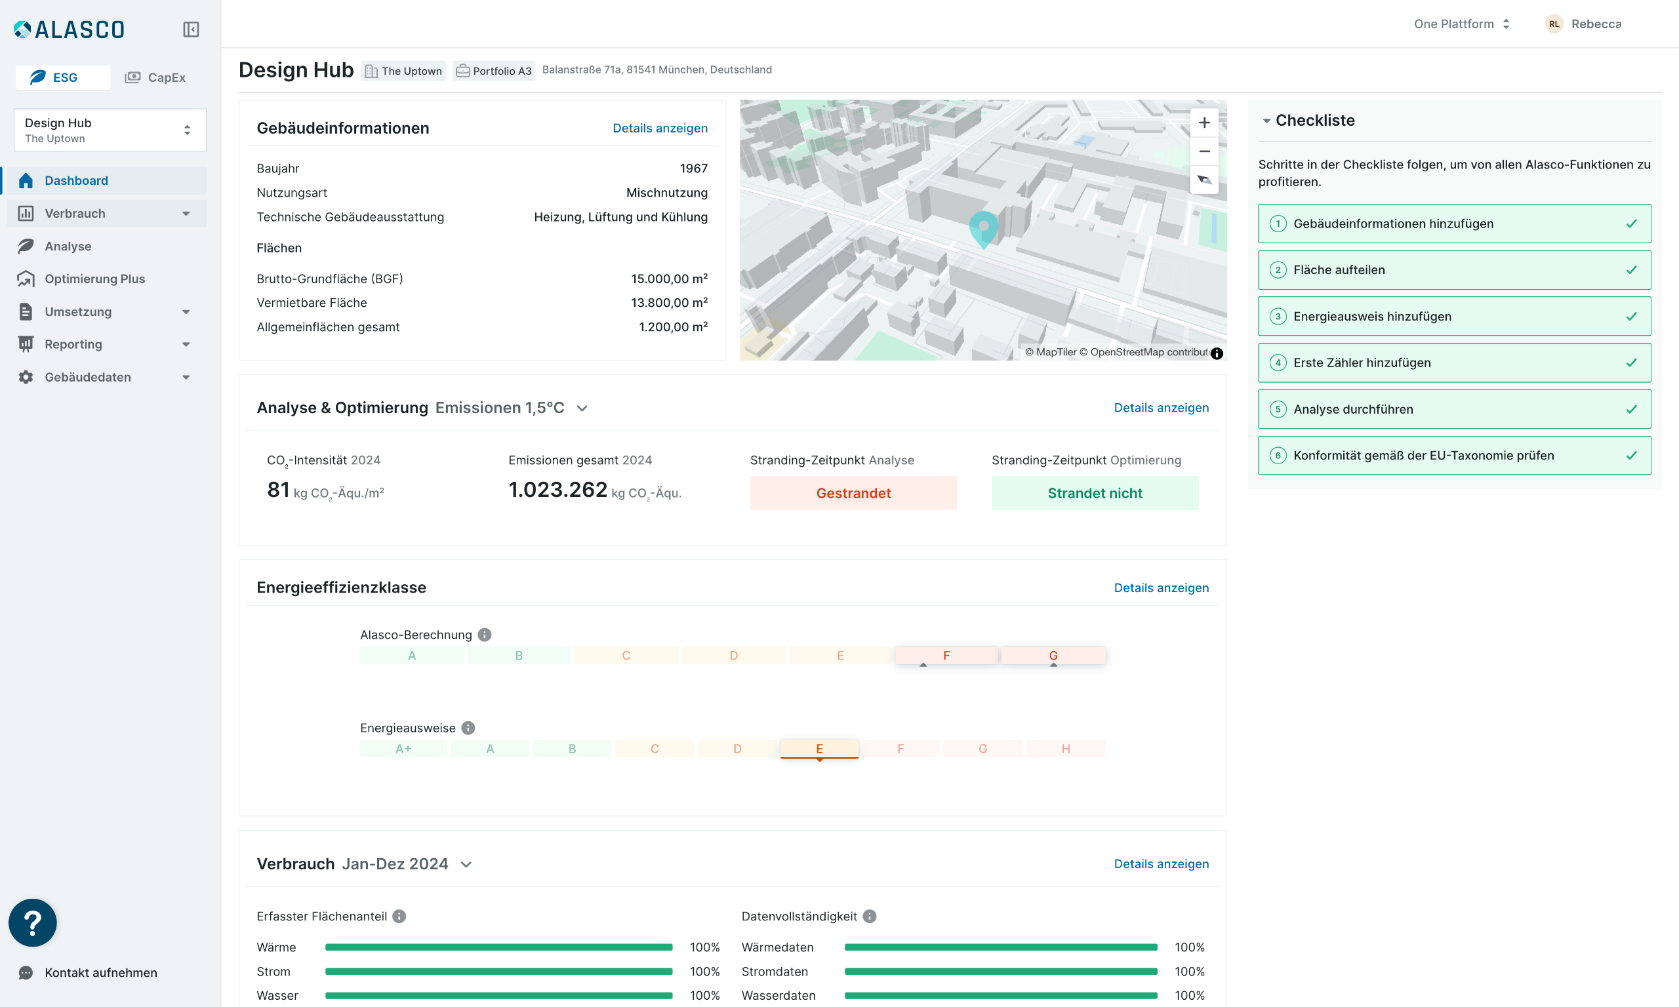
Task: Open Optimierung Plus in sidebar
Action: coord(94,279)
